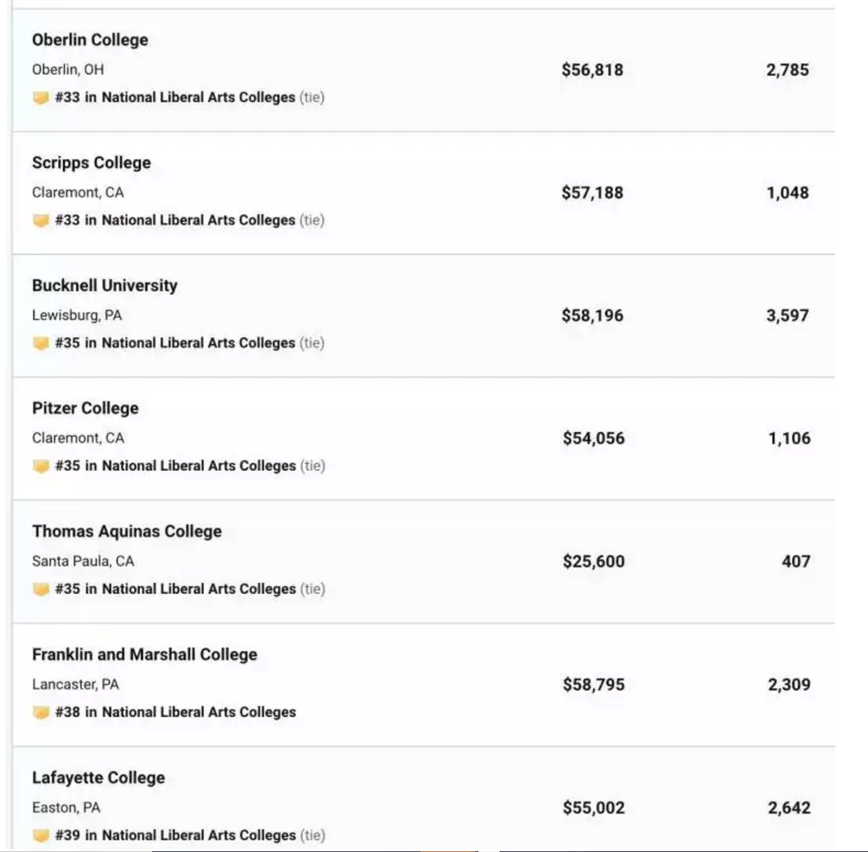Click the ranking badge icon under Scripps College

coord(41,221)
